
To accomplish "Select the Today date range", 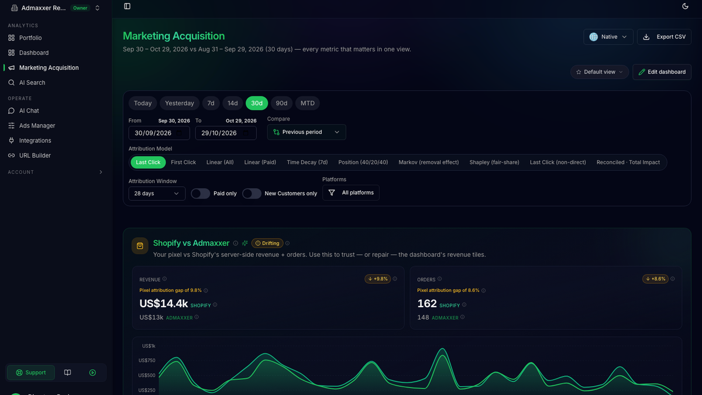I will [x=143, y=103].
